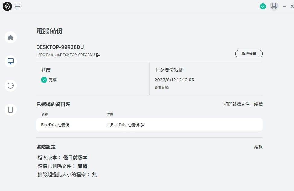The width and height of the screenshot is (294, 191).
Task: Click the 暫停備份 button
Action: click(249, 54)
